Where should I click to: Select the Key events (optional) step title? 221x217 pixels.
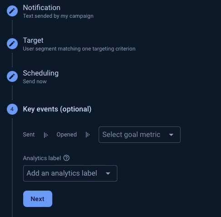pyautogui.click(x=57, y=109)
